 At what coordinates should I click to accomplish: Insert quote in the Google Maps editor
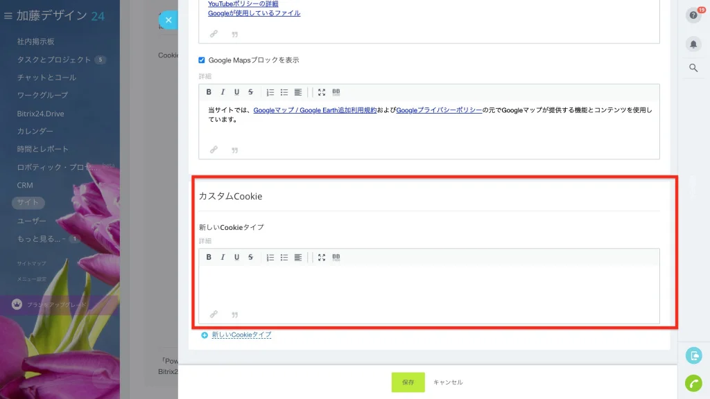tap(234, 150)
